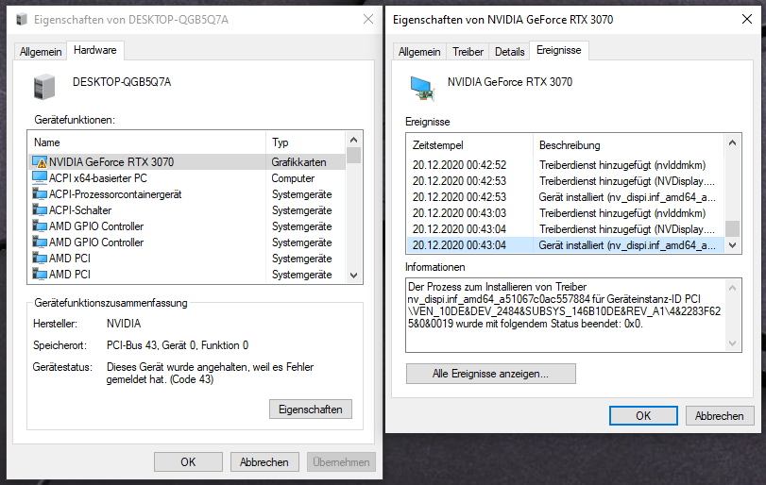The width and height of the screenshot is (766, 485).
Task: Select Treiberdienst hinzugefügt event at 00:43:04
Action: 566,229
